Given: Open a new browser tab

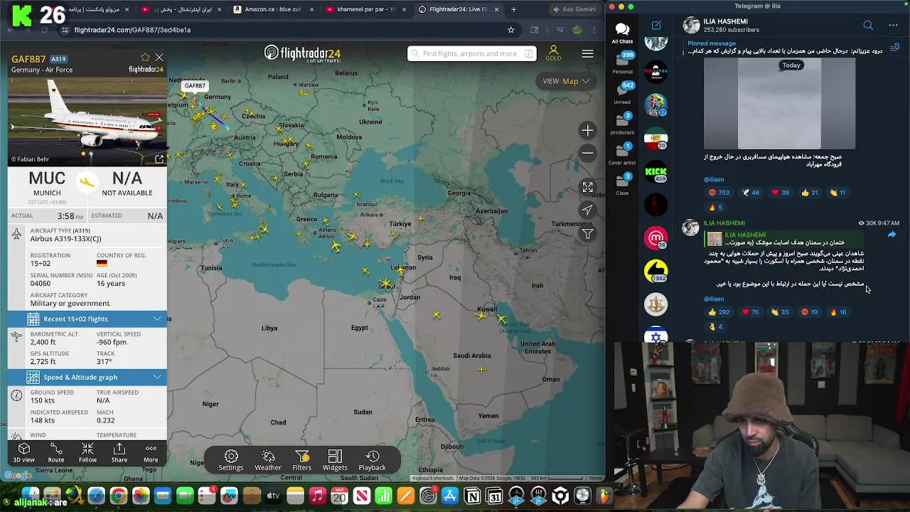Looking at the screenshot, I should [x=513, y=9].
